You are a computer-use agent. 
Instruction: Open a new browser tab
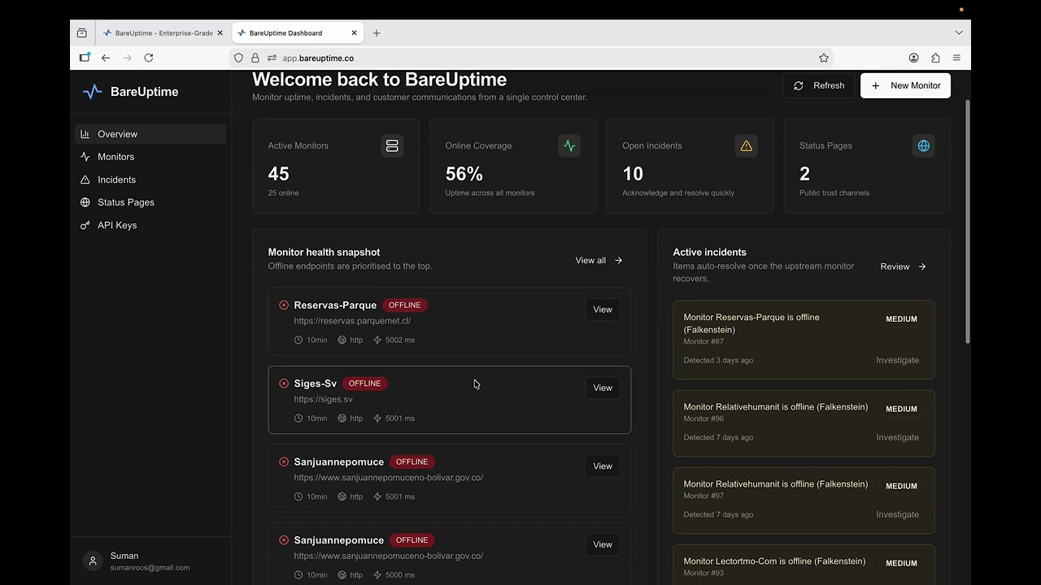tap(377, 33)
